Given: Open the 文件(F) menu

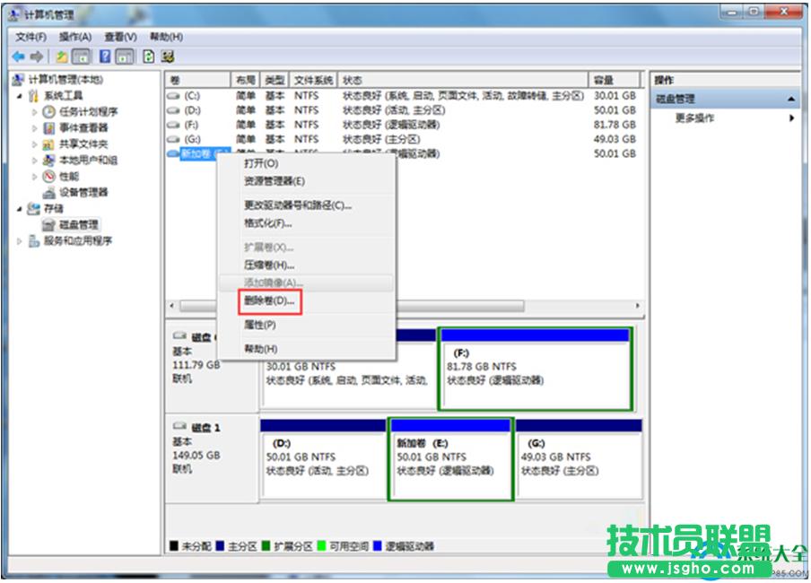Looking at the screenshot, I should (x=31, y=37).
